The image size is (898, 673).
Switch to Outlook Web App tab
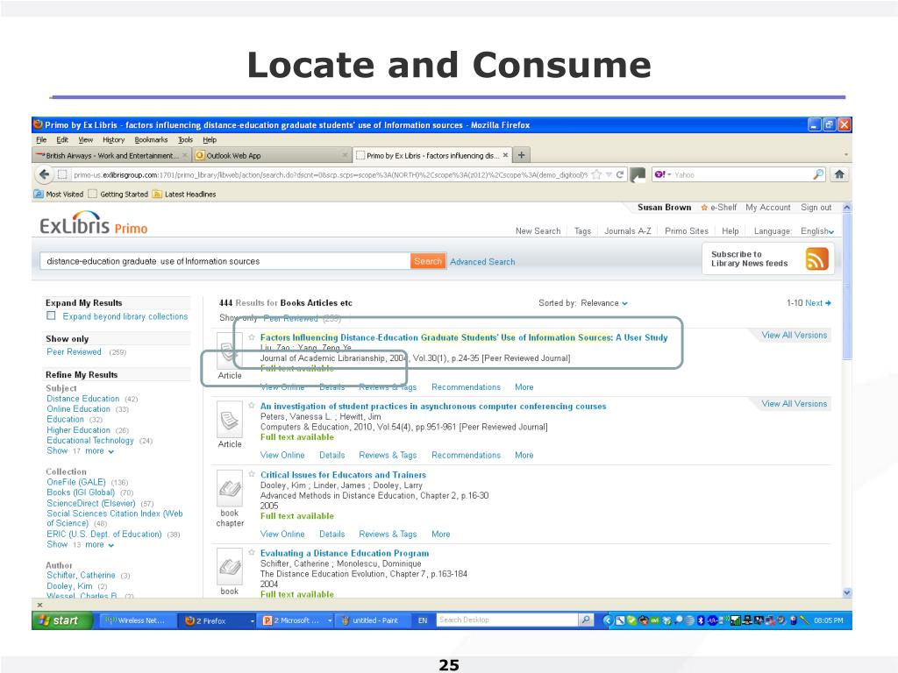(x=271, y=155)
